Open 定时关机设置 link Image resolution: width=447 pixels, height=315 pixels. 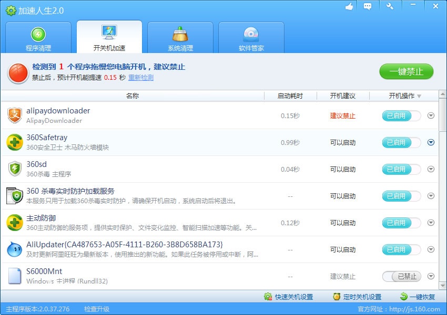pos(362,297)
